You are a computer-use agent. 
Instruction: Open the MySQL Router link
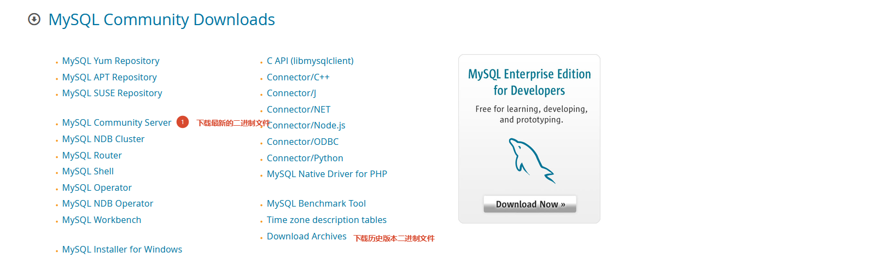click(92, 155)
